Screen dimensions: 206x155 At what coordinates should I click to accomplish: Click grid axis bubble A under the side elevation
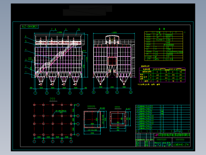93,92
